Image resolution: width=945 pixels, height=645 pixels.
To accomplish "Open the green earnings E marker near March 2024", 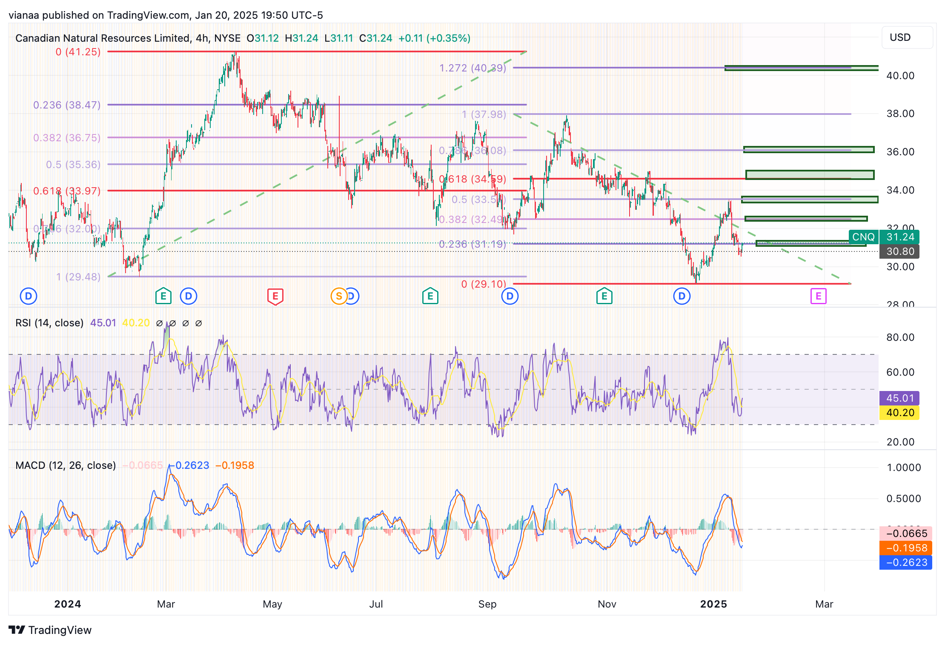I will tap(163, 296).
